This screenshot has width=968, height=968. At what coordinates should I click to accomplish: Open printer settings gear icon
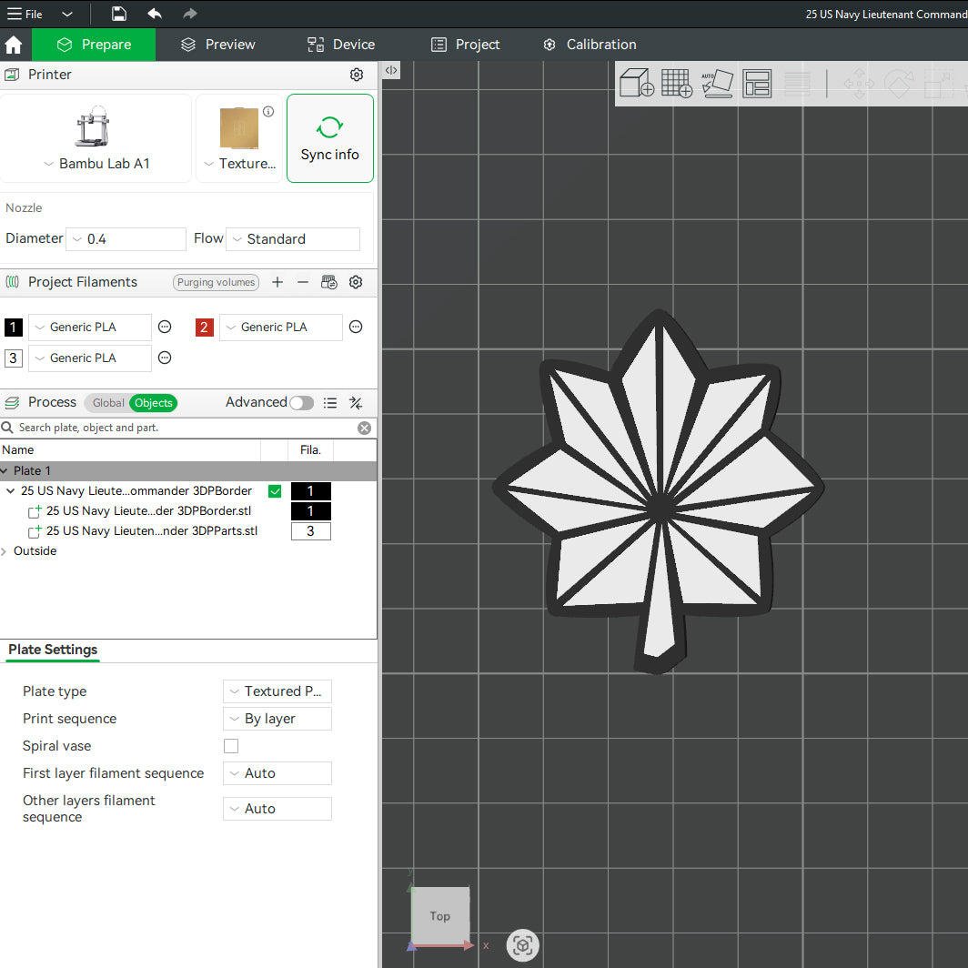(x=357, y=75)
